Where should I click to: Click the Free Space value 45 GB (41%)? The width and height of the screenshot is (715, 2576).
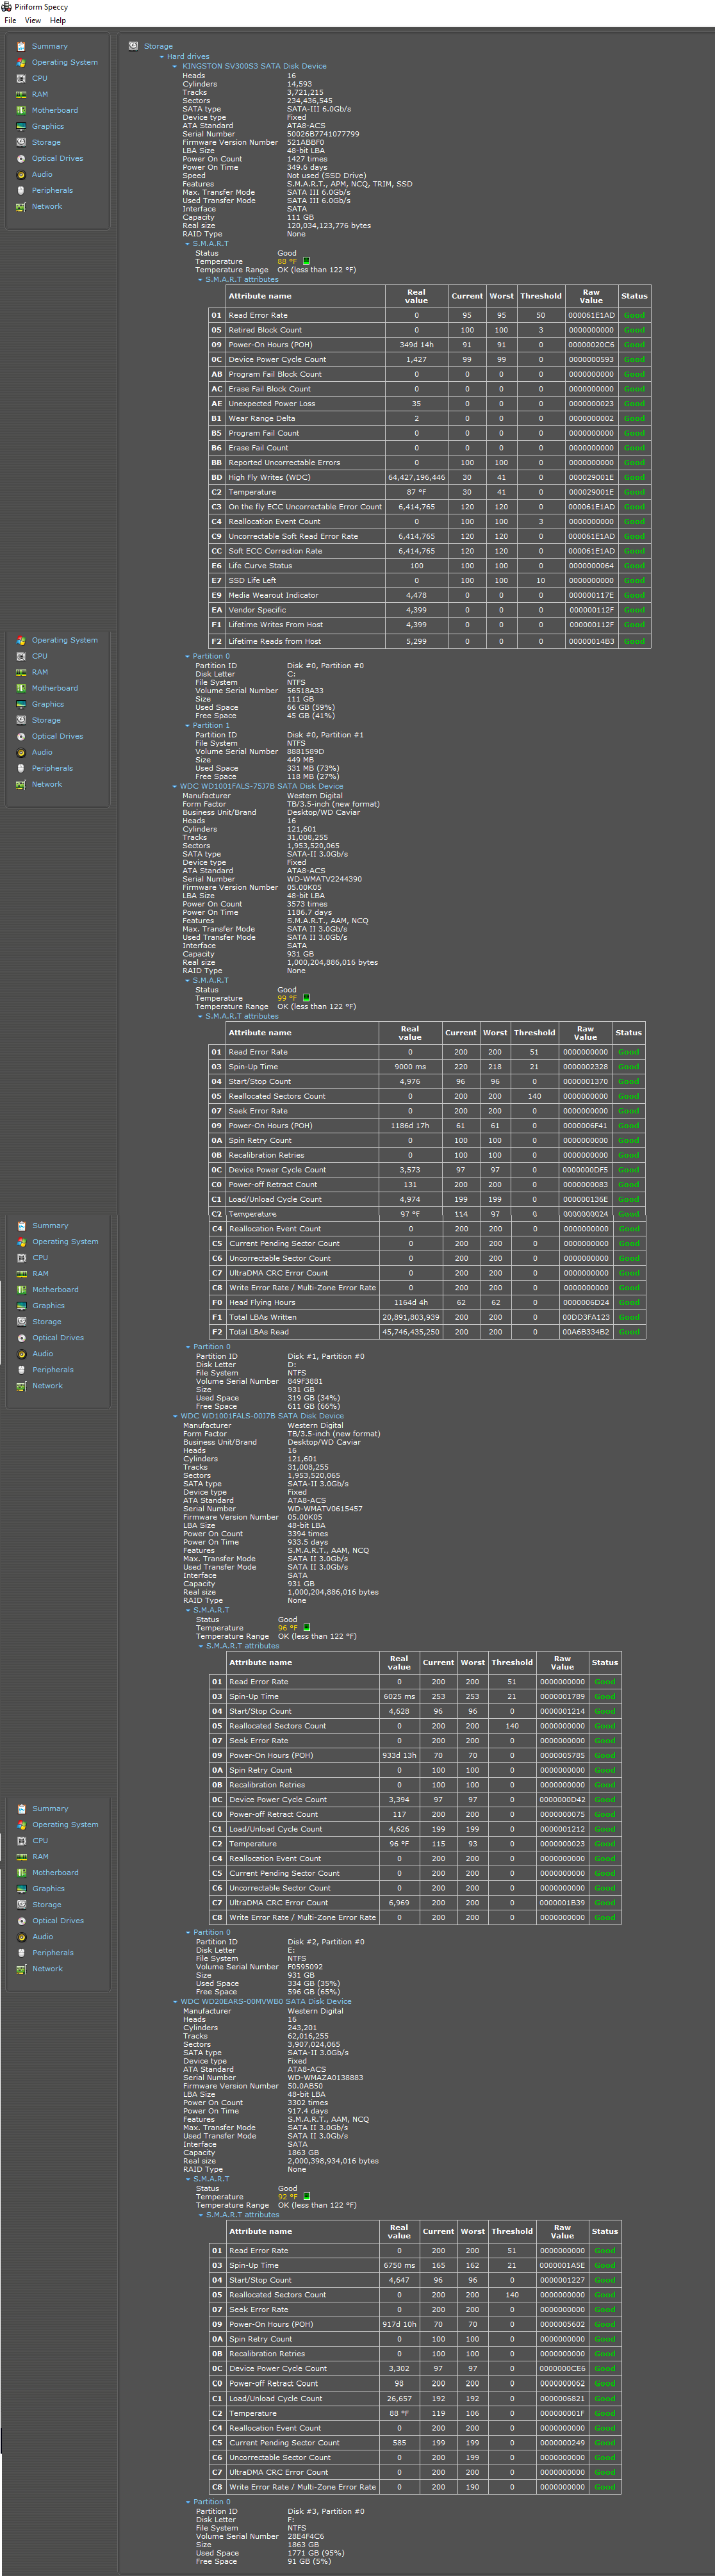coord(311,716)
